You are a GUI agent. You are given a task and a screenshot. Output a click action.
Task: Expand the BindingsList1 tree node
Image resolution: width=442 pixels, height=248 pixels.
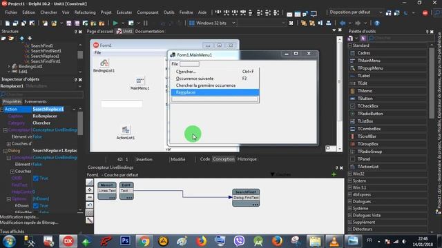click(x=9, y=66)
